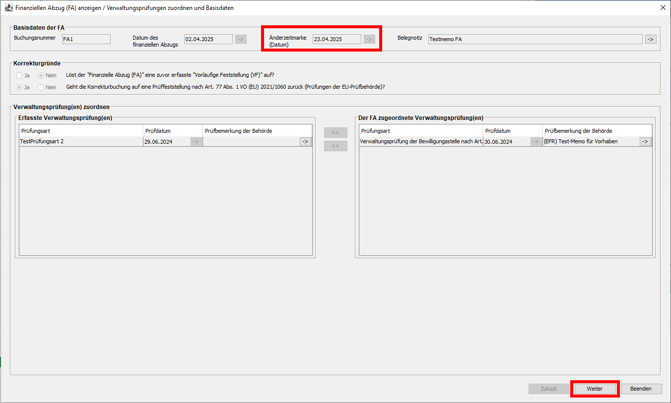Click the >> assign button
671x403 pixels.
point(335,133)
